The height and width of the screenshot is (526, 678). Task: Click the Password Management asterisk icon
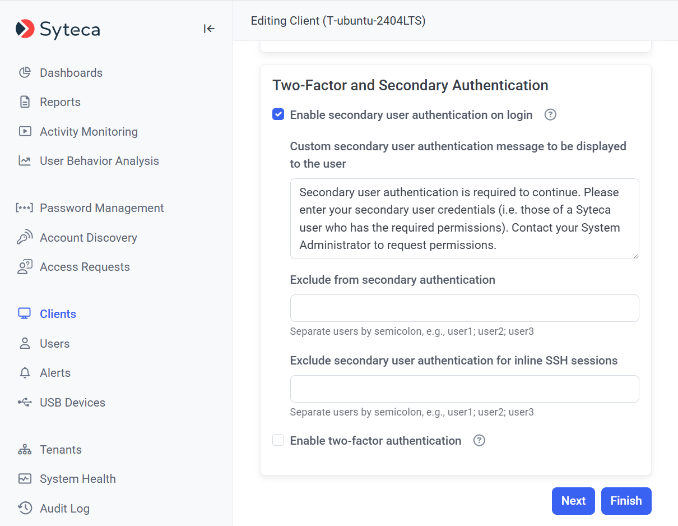25,208
